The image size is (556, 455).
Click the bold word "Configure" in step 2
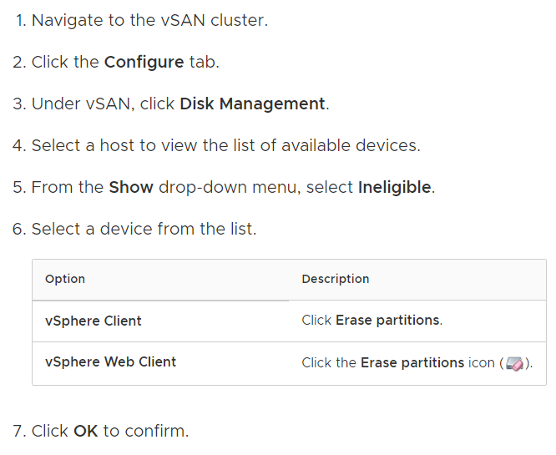[x=144, y=63]
